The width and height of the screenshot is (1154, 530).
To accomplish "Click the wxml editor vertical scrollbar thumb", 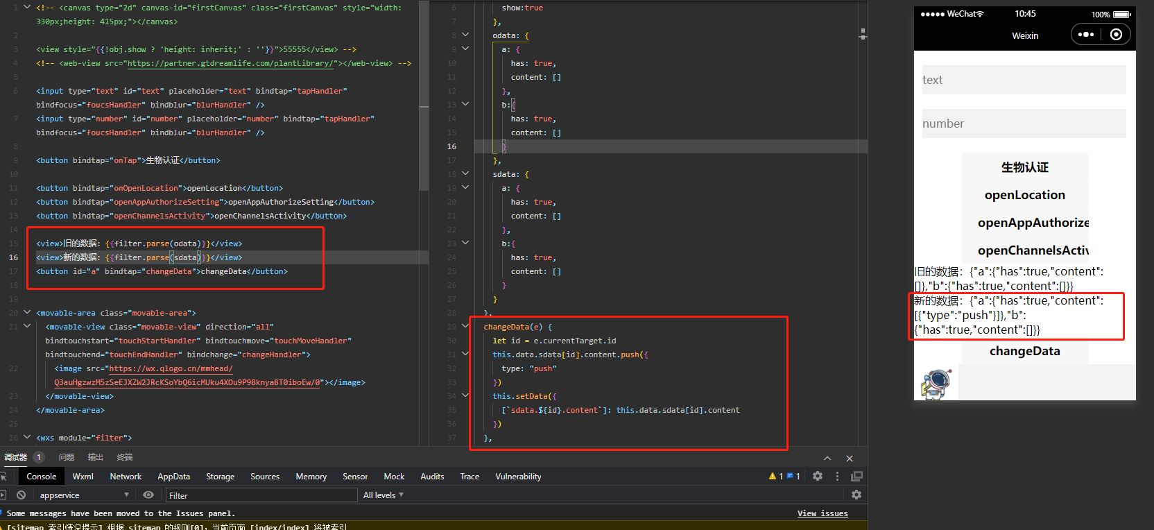I will (424, 96).
